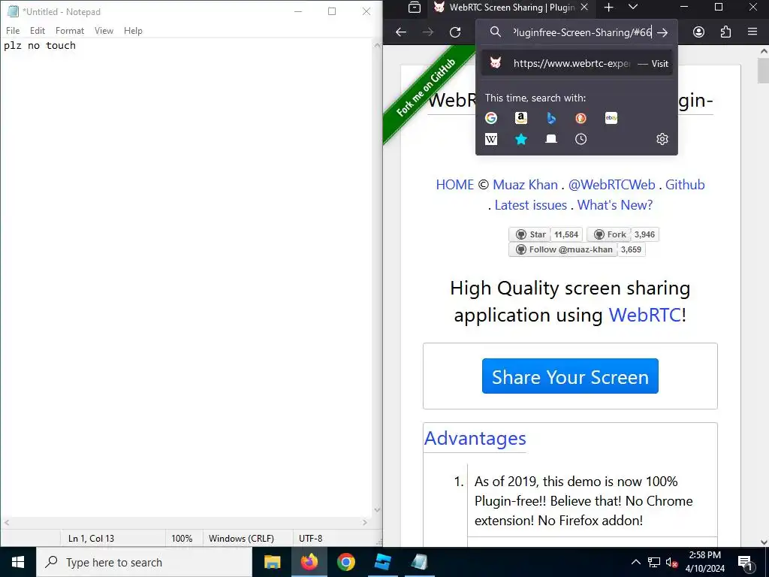This screenshot has height=577, width=769.
Task: Search with eBay icon
Action: (x=611, y=118)
